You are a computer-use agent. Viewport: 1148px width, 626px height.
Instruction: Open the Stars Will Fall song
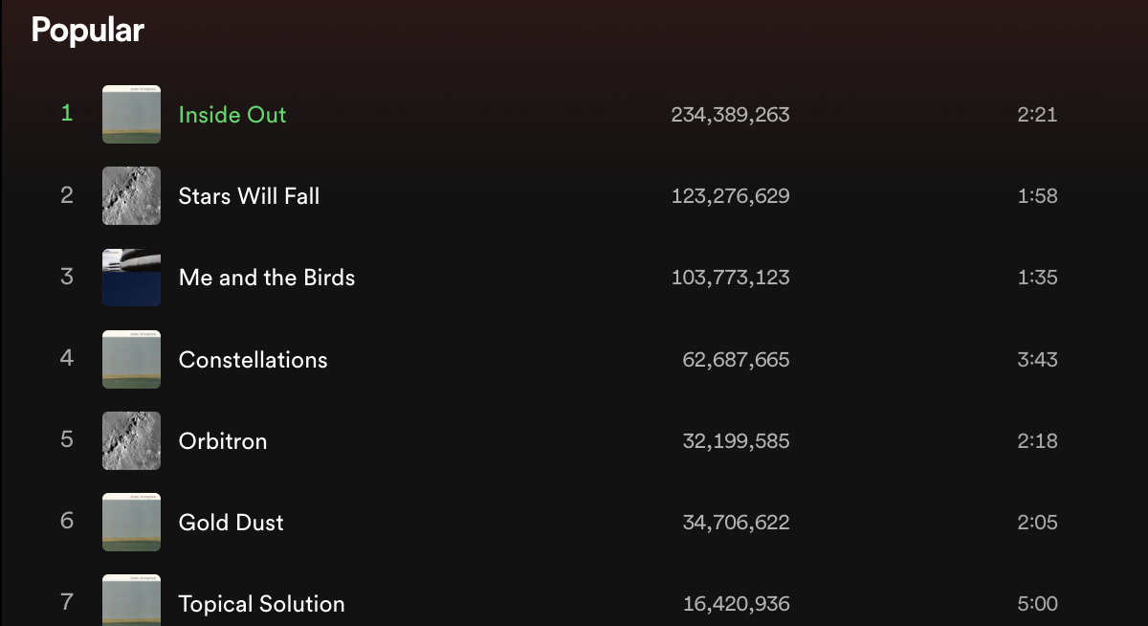pos(249,196)
